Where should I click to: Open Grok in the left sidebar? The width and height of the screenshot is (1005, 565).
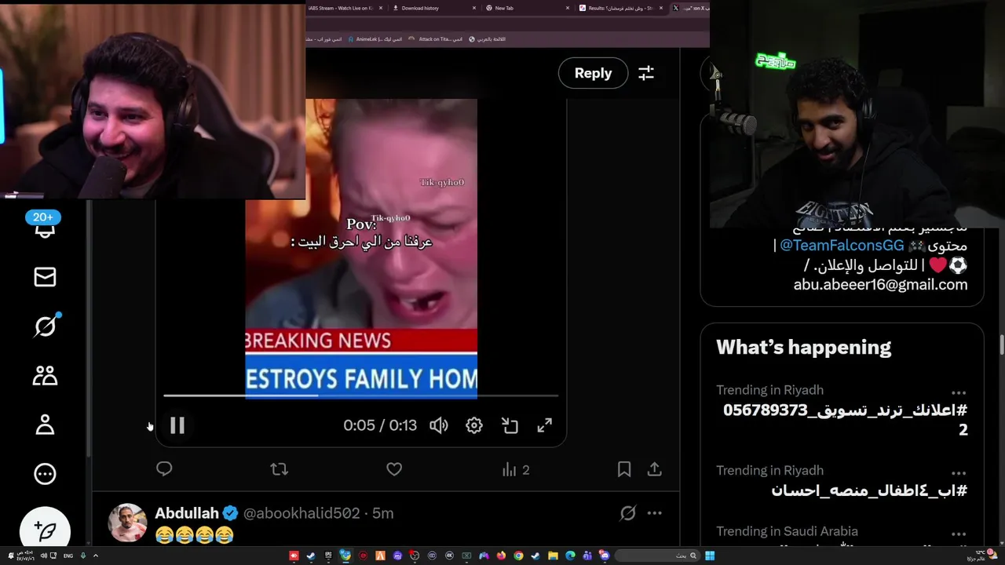point(45,326)
